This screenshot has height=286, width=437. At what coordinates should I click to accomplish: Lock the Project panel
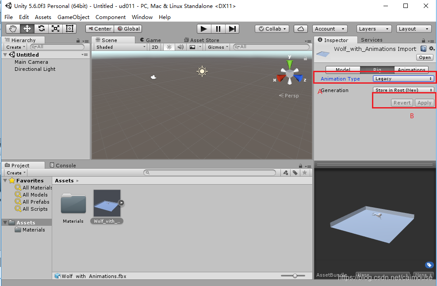click(x=300, y=166)
